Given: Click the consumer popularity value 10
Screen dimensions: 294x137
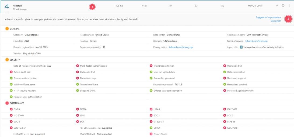Looking at the screenshot, I should click(104, 47).
